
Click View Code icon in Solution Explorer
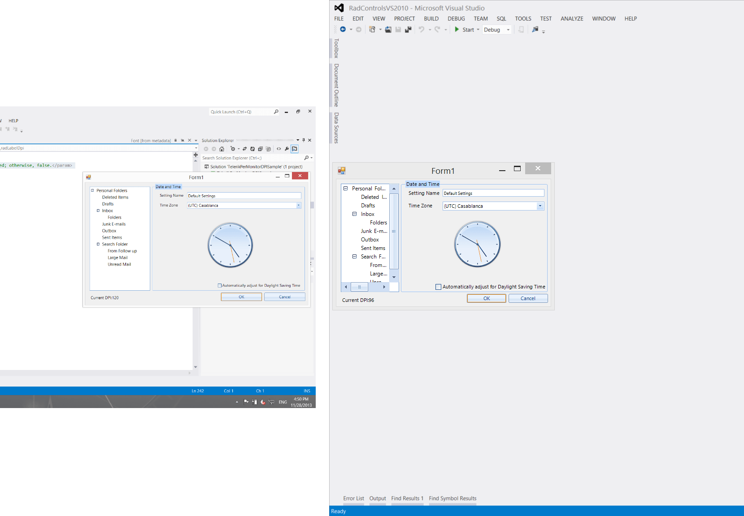tap(279, 149)
